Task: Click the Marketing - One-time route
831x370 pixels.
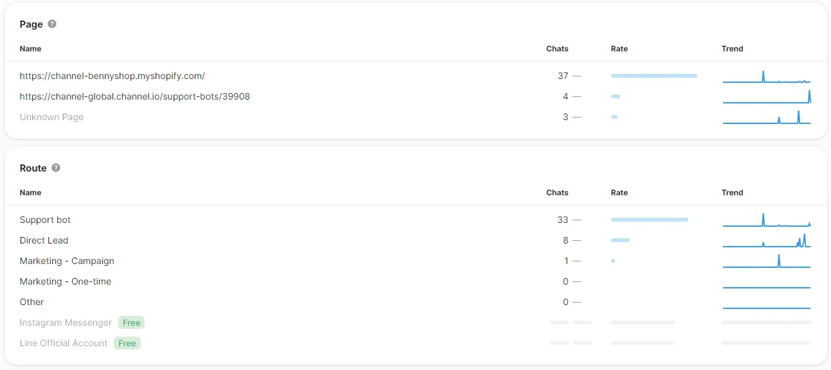Action: tap(65, 281)
